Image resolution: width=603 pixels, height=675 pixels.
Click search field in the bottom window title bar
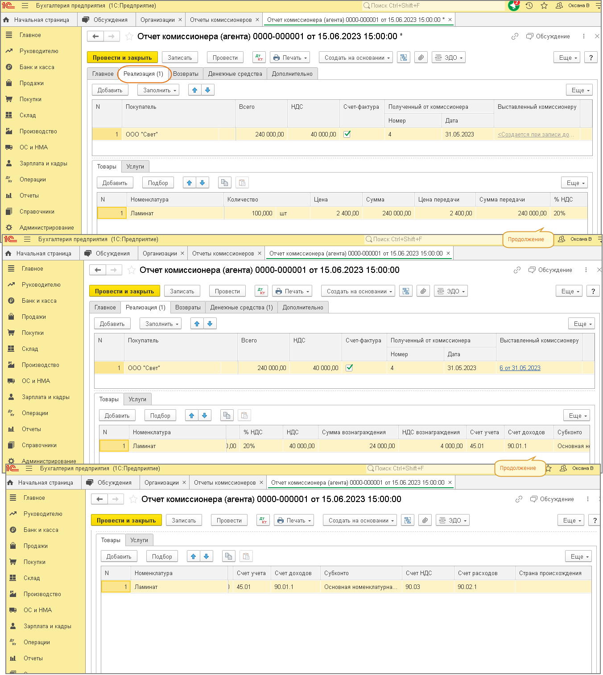click(430, 469)
